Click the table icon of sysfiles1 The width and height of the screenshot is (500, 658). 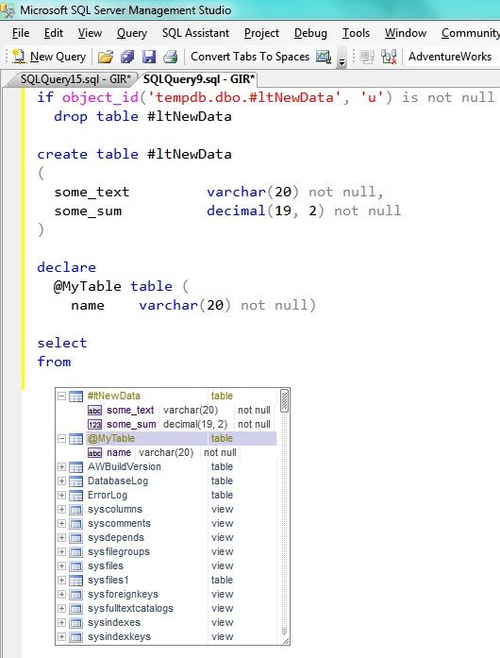tap(75, 581)
